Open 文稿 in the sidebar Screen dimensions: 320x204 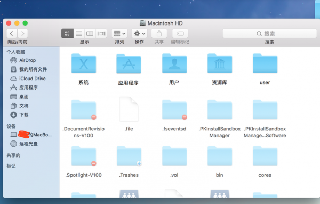19,106
